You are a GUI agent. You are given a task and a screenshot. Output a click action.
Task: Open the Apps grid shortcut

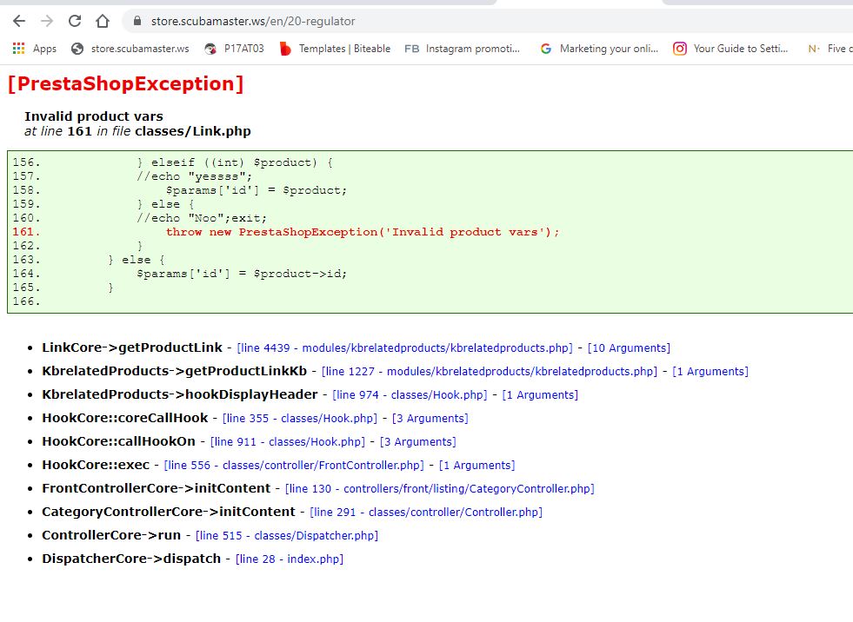pyautogui.click(x=34, y=49)
